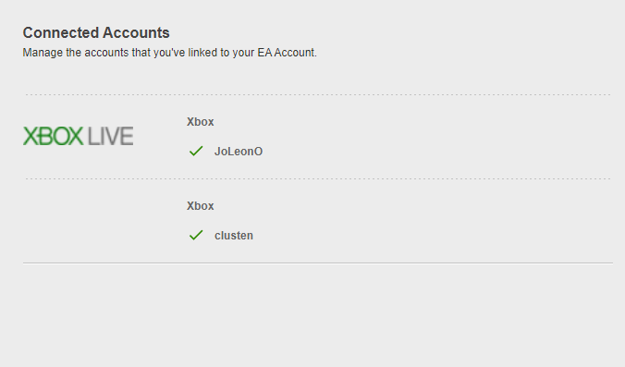Image resolution: width=625 pixels, height=367 pixels.
Task: Click the Xbox Live logo
Action: tap(78, 136)
